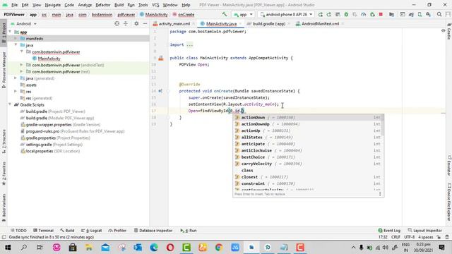Select MainActivity in project tree

[49, 59]
